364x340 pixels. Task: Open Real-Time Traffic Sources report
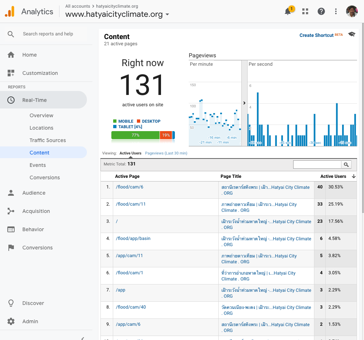pos(47,140)
